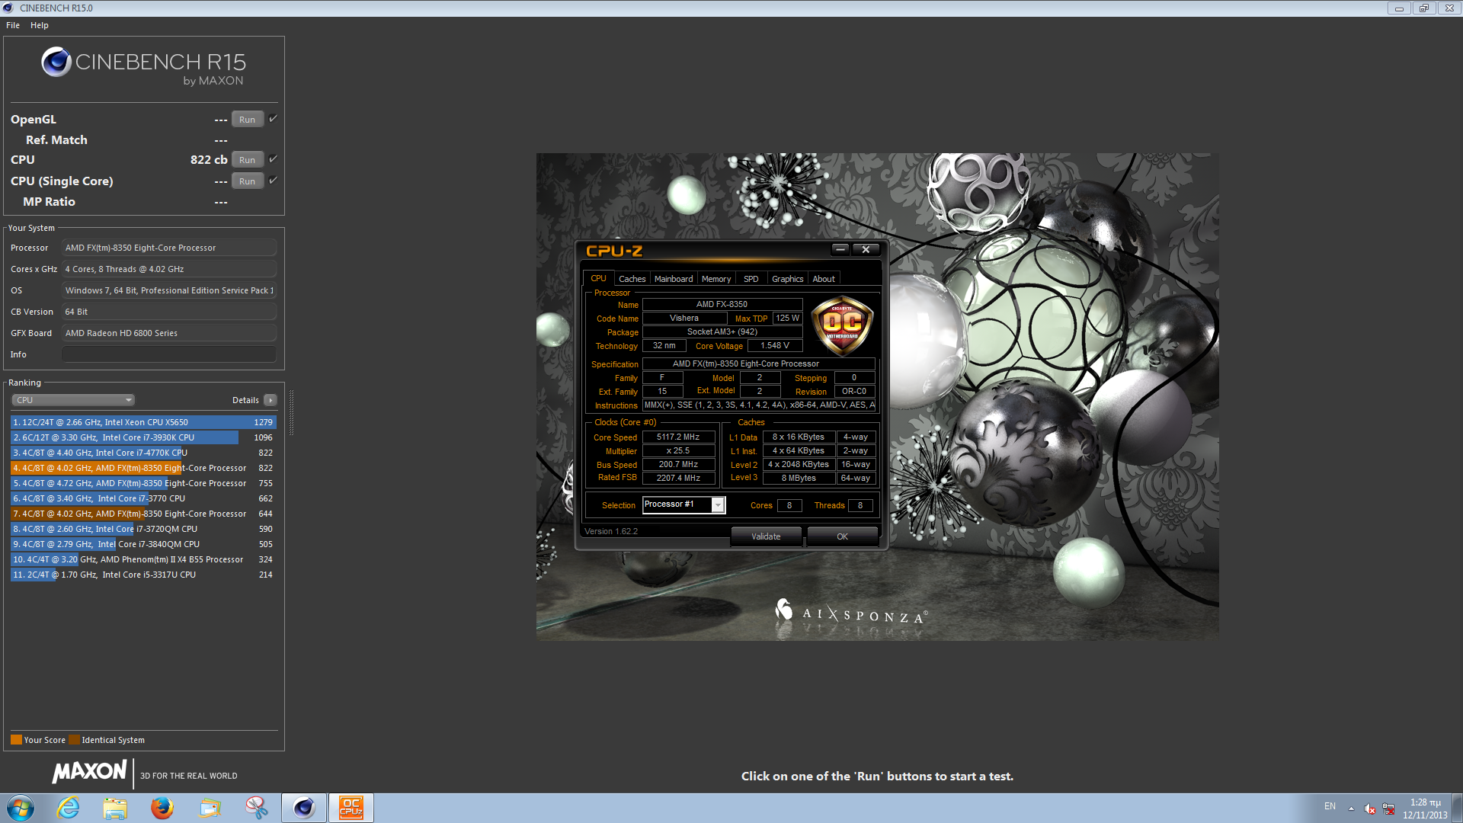This screenshot has height=823, width=1463.
Task: Toggle the OpenGL test checkbox
Action: click(x=274, y=119)
